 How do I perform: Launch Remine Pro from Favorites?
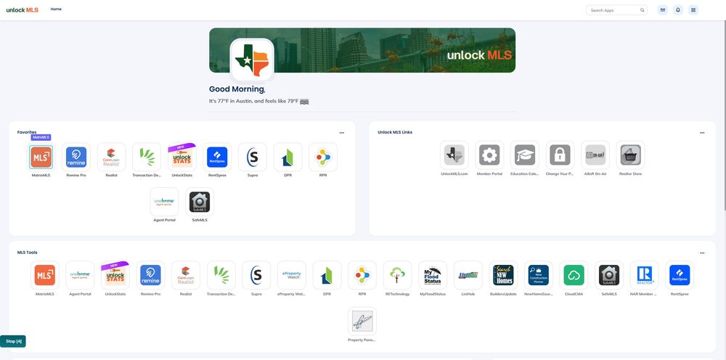pos(76,157)
